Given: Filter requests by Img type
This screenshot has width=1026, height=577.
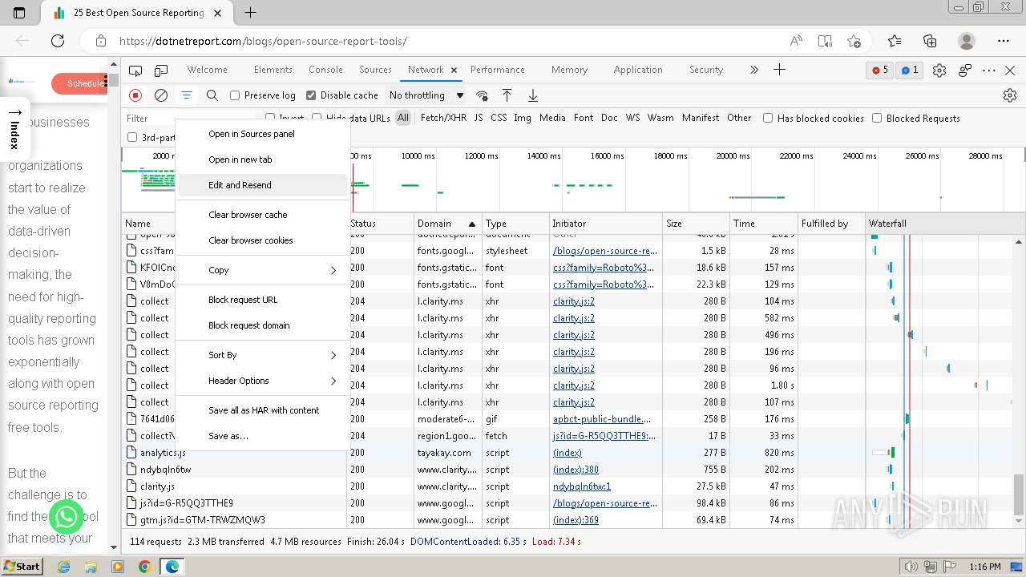Looking at the screenshot, I should tap(523, 118).
